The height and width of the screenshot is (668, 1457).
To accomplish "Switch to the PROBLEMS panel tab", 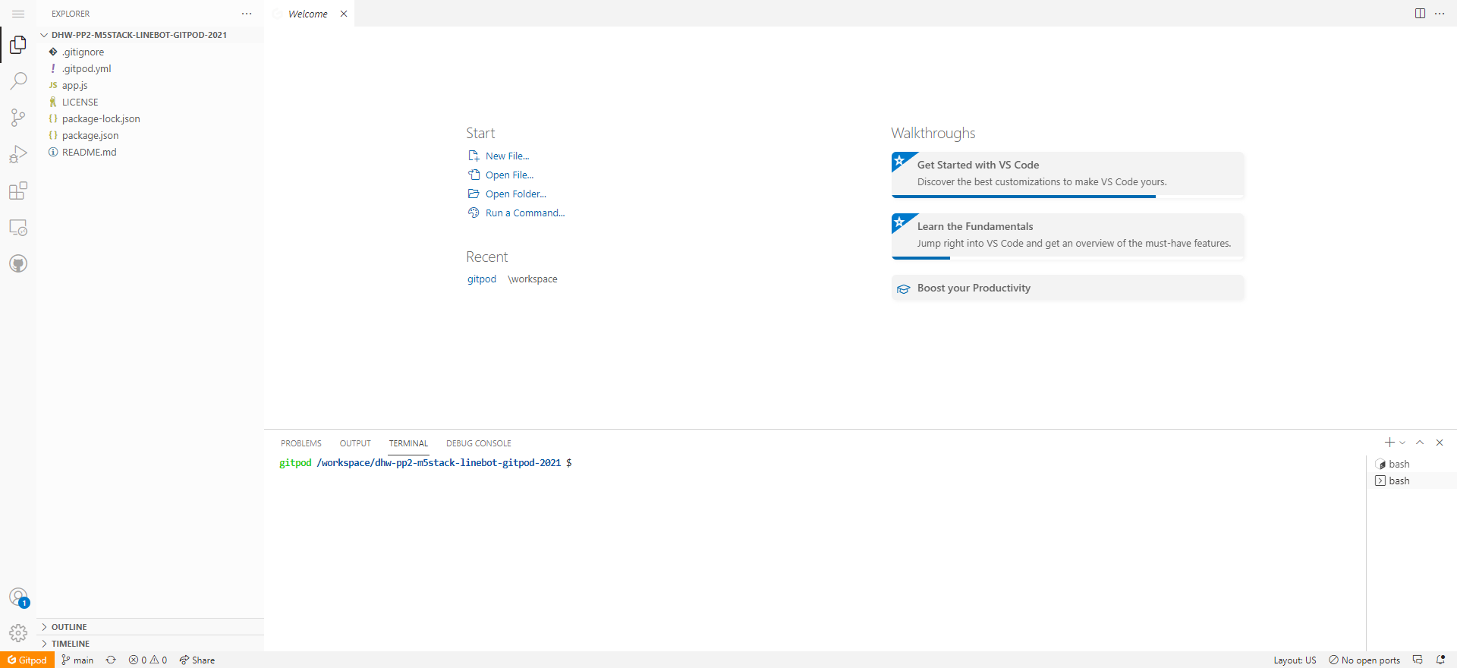I will pyautogui.click(x=301, y=443).
